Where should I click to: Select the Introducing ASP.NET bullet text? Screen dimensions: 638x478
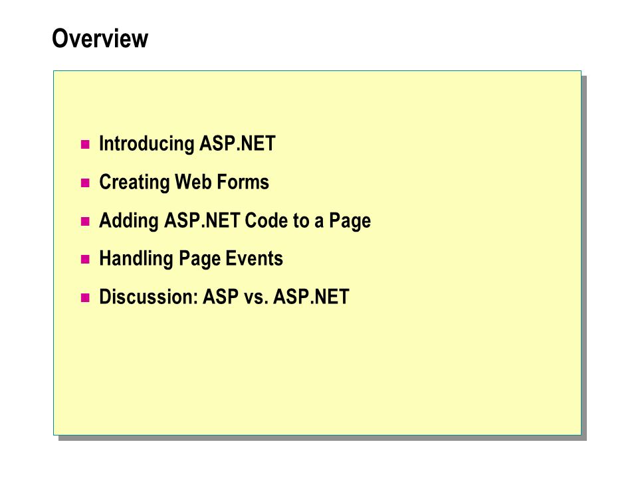coord(187,143)
